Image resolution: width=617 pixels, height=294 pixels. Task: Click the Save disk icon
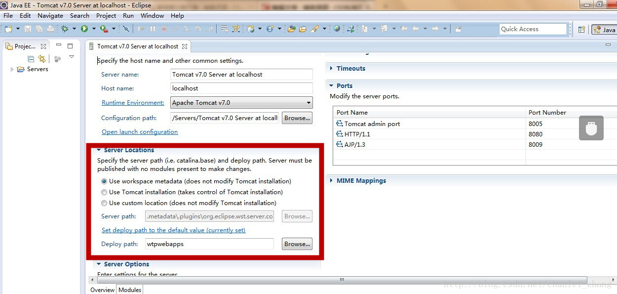(28, 29)
